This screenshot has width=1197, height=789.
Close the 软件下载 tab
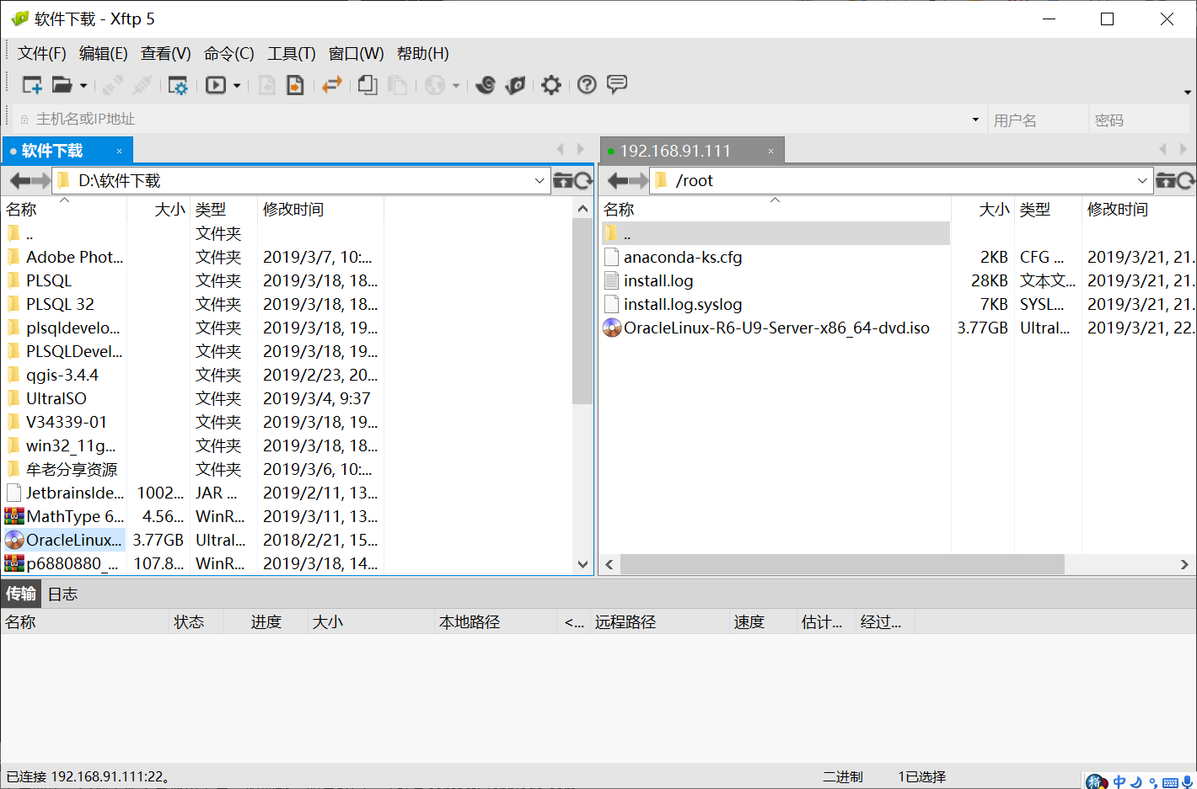tap(120, 152)
